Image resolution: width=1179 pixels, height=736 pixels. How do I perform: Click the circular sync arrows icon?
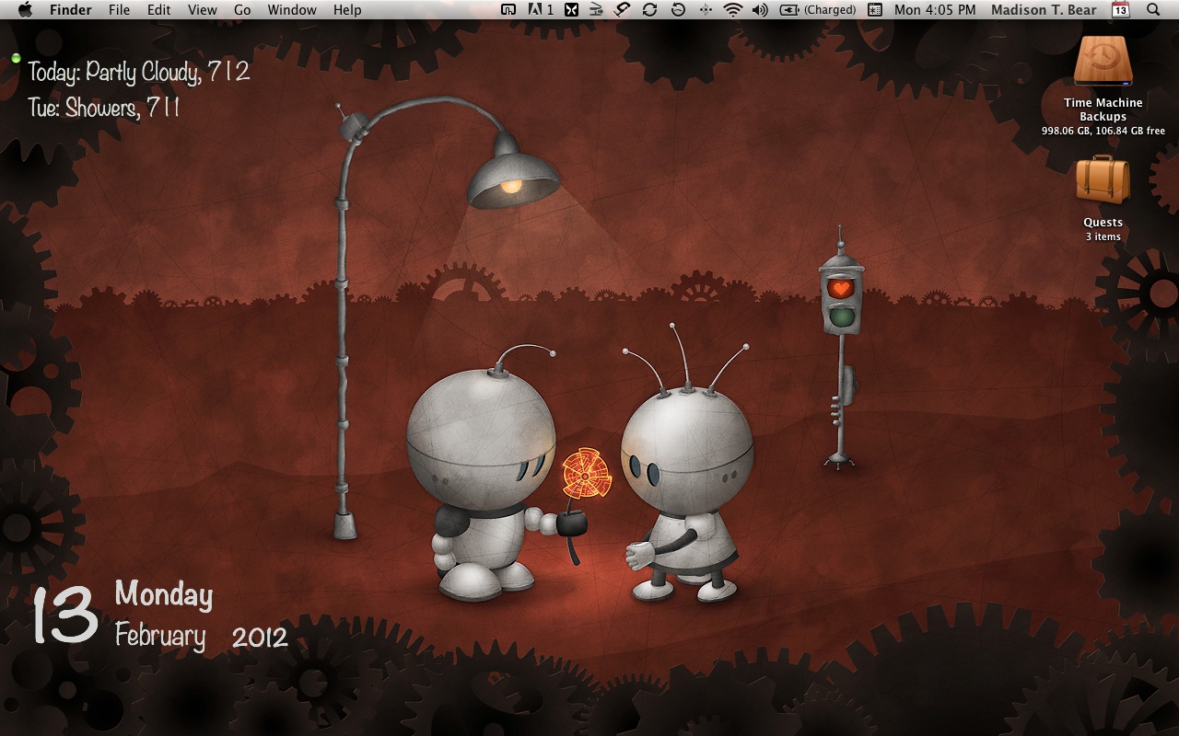pos(649,9)
